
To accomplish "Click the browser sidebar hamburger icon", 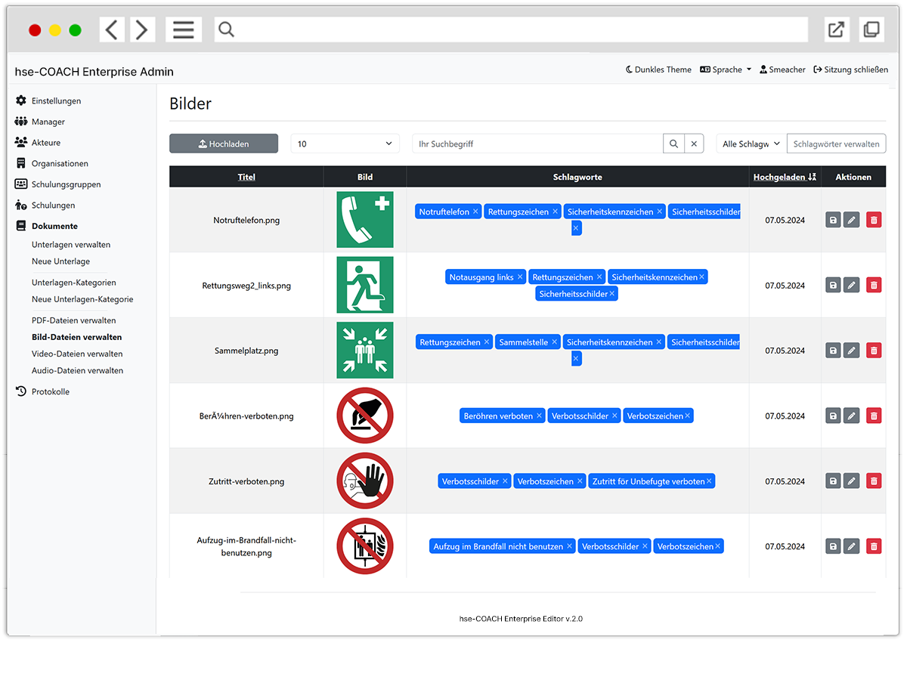I will [184, 29].
